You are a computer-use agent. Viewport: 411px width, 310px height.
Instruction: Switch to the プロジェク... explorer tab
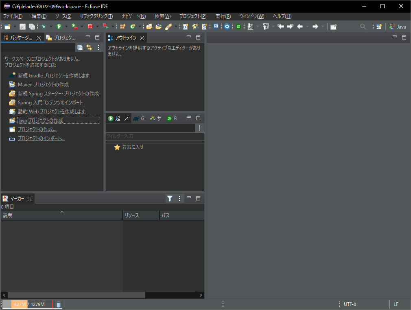(x=61, y=38)
